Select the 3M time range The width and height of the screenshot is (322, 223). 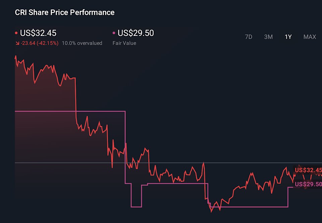coord(268,37)
